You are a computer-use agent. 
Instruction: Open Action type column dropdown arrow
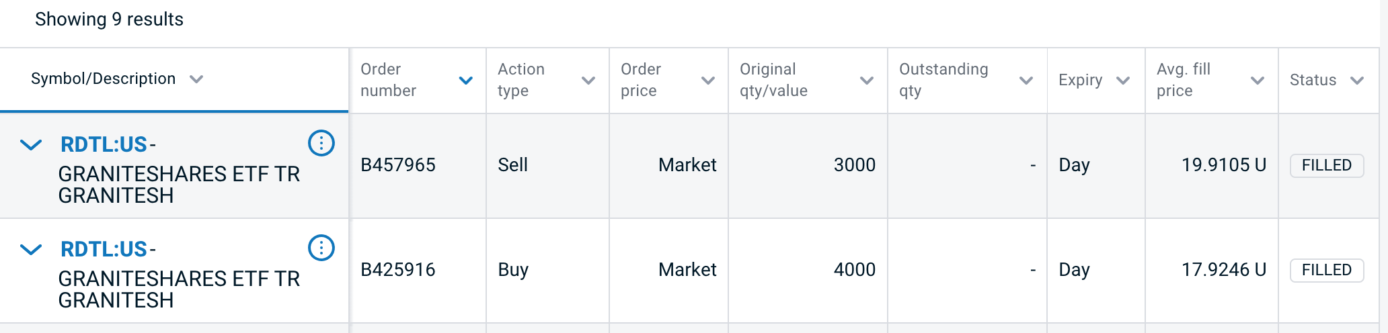tap(588, 81)
